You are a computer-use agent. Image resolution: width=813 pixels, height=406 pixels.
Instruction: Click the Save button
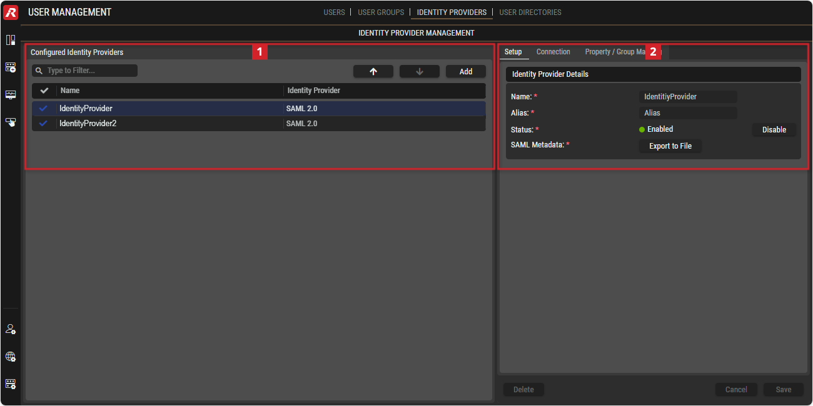(x=784, y=390)
